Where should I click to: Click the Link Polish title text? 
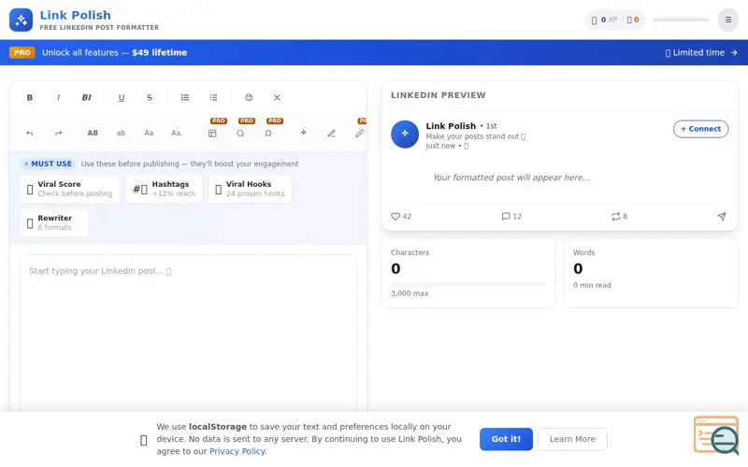[76, 15]
